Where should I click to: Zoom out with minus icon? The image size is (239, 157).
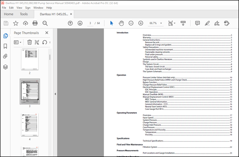pos(131,23)
